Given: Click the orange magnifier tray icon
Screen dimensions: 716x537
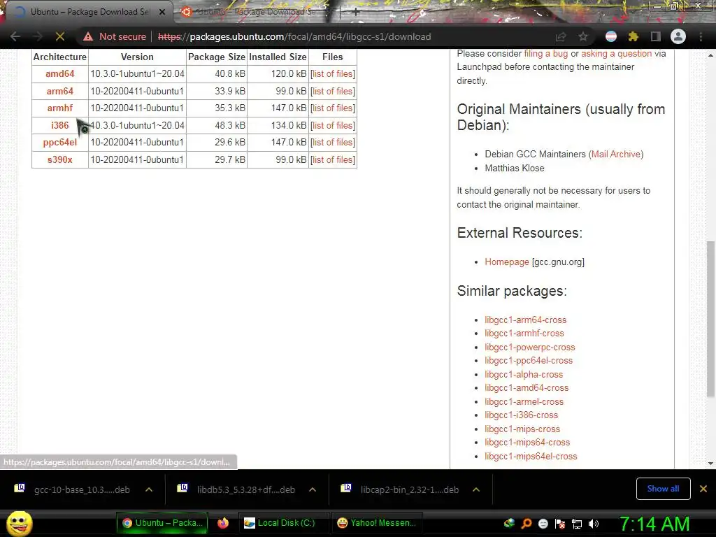Looking at the screenshot, I should click(x=526, y=523).
